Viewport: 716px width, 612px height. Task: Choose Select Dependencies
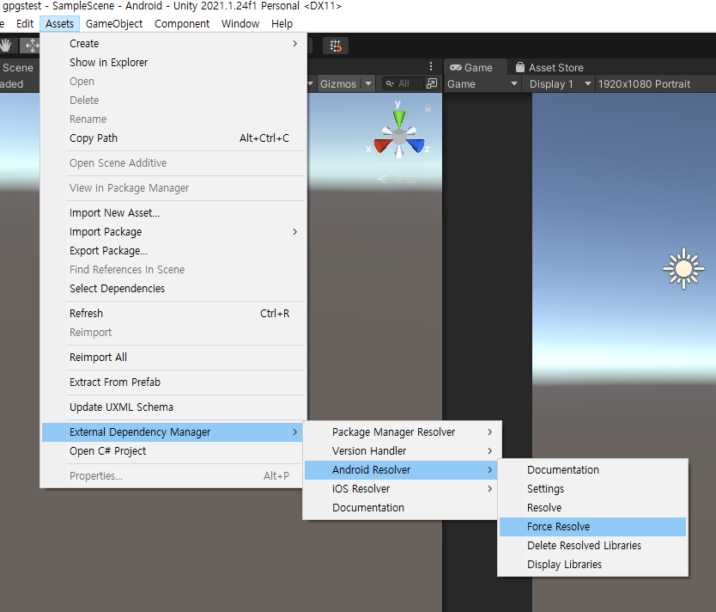[173, 289]
